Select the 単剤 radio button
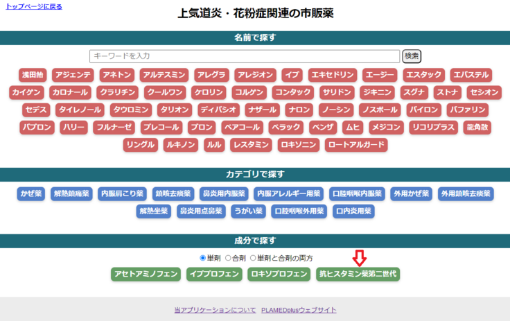510x321 pixels. 203,258
